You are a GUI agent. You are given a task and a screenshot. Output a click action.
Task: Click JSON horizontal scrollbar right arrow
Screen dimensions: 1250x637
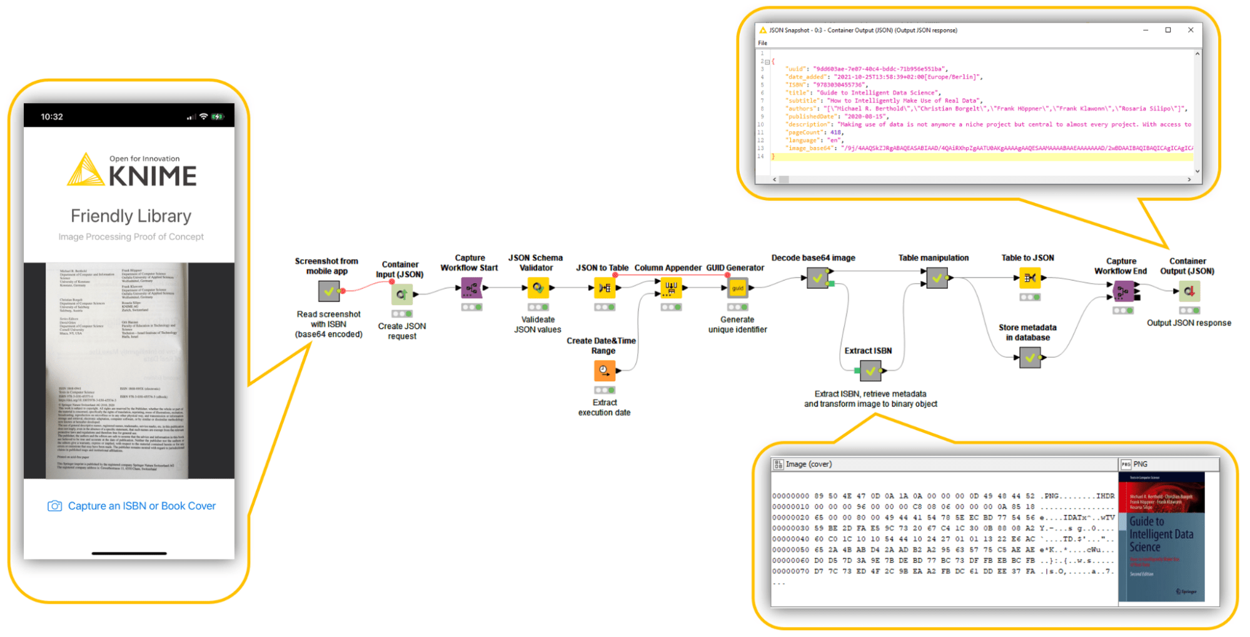(x=1189, y=179)
